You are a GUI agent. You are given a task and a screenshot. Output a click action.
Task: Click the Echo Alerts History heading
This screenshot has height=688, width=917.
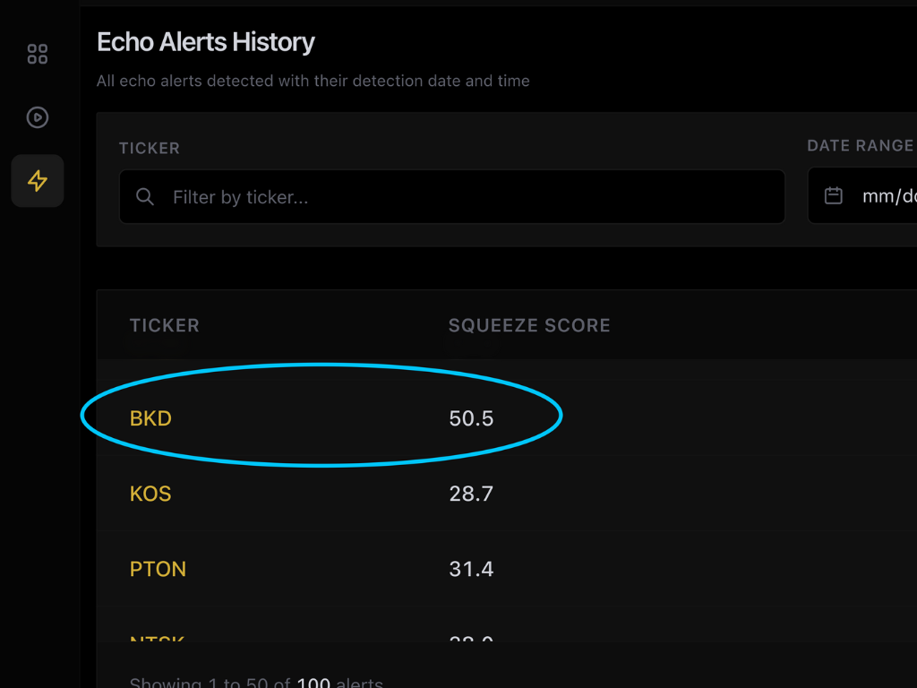pos(206,42)
